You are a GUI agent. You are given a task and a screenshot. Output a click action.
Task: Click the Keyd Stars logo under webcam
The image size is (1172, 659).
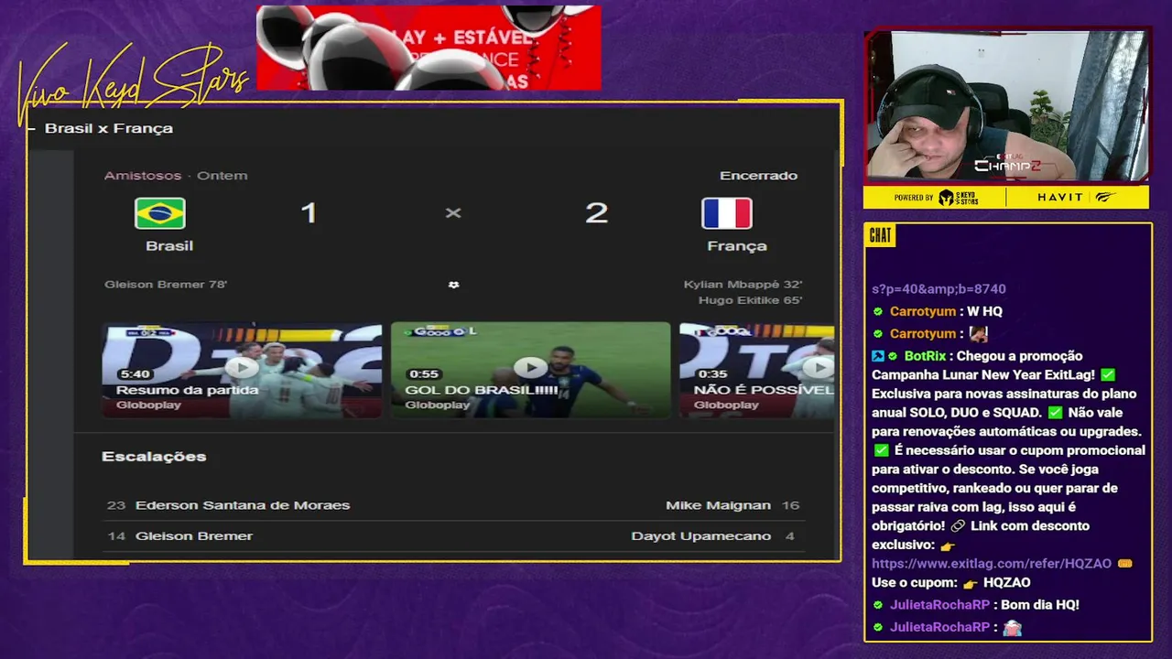(959, 198)
